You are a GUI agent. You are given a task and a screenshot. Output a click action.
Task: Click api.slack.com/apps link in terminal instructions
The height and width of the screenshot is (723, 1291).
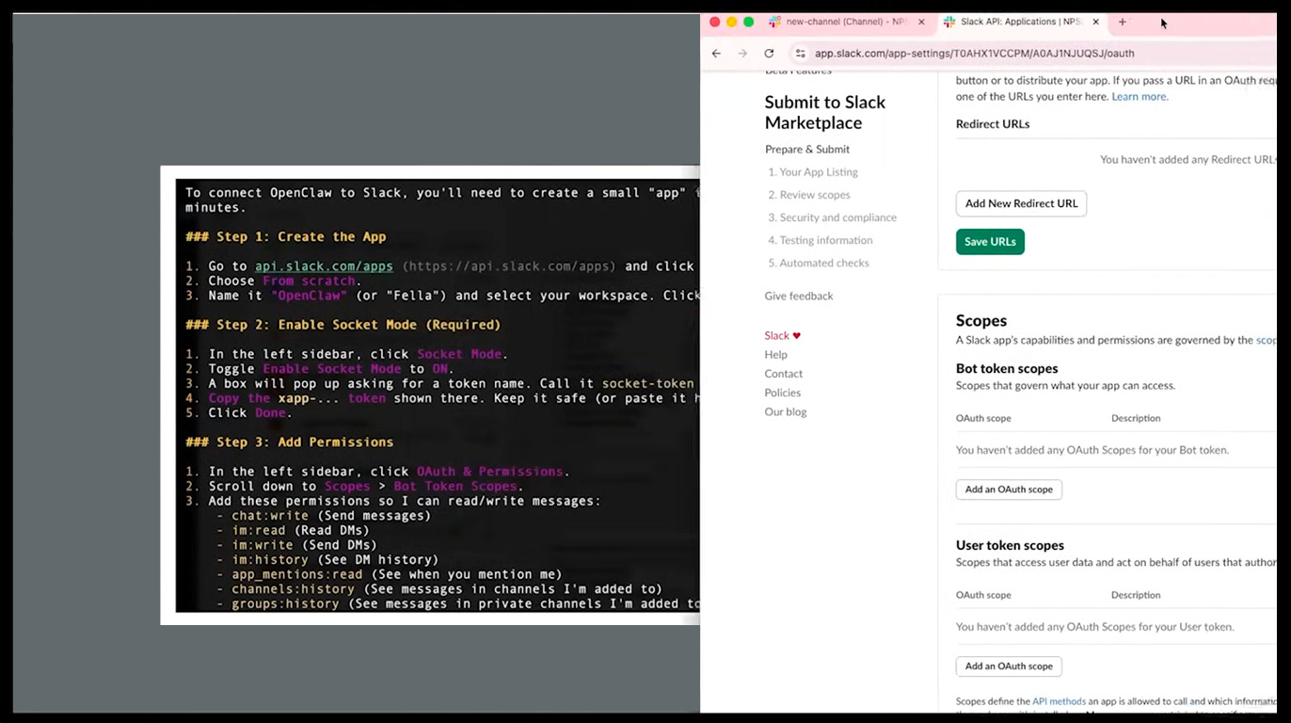tap(324, 266)
